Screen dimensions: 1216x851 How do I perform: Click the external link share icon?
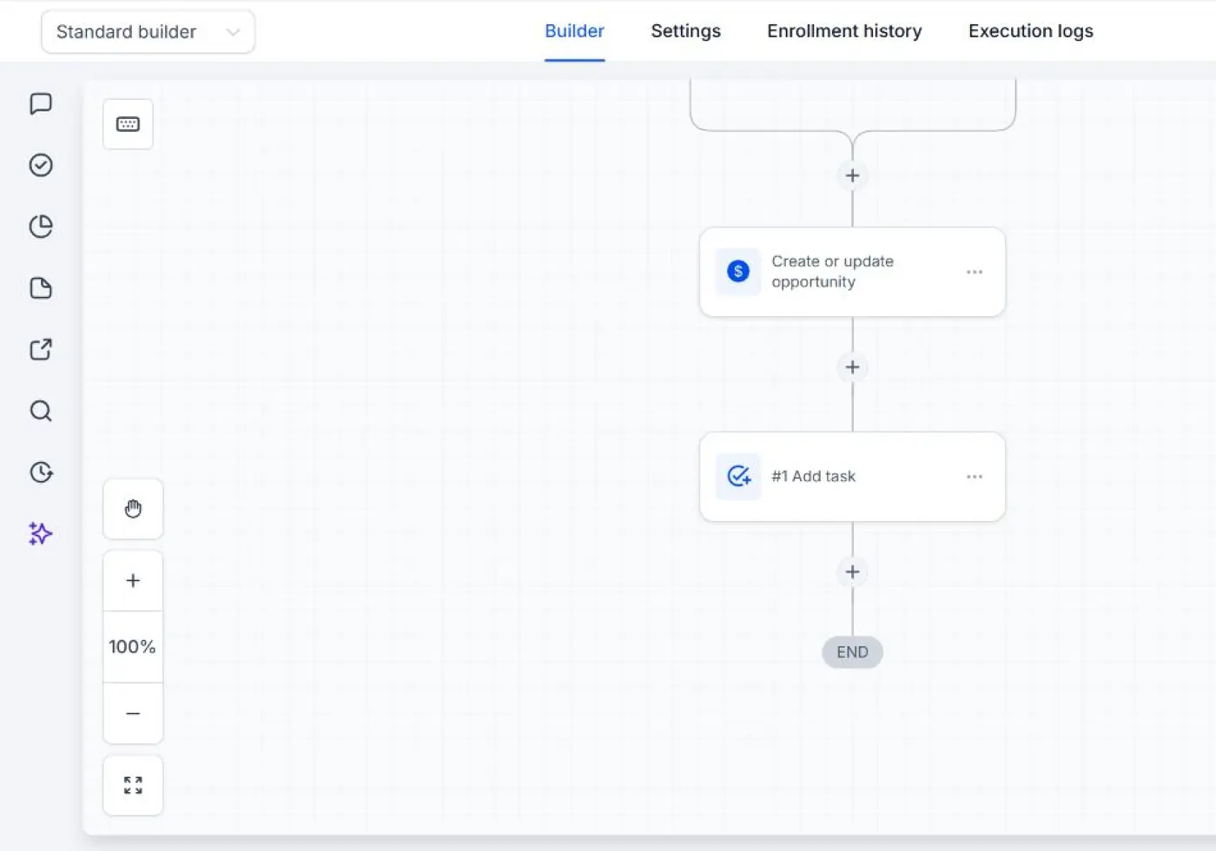(x=41, y=349)
